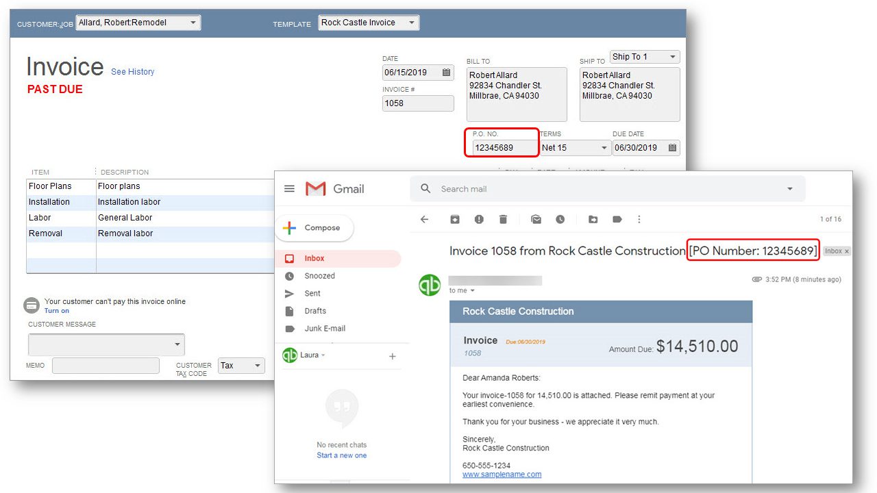This screenshot has height=493, width=877.
Task: Mark email as unread with envelope icon
Action: [536, 219]
